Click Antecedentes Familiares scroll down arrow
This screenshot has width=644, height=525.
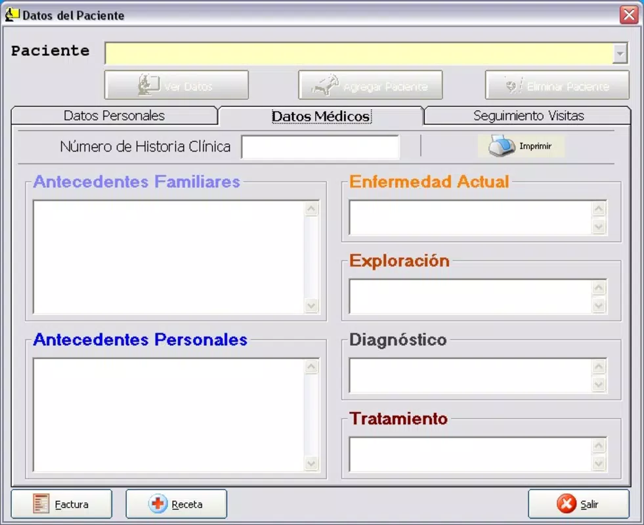click(x=311, y=305)
